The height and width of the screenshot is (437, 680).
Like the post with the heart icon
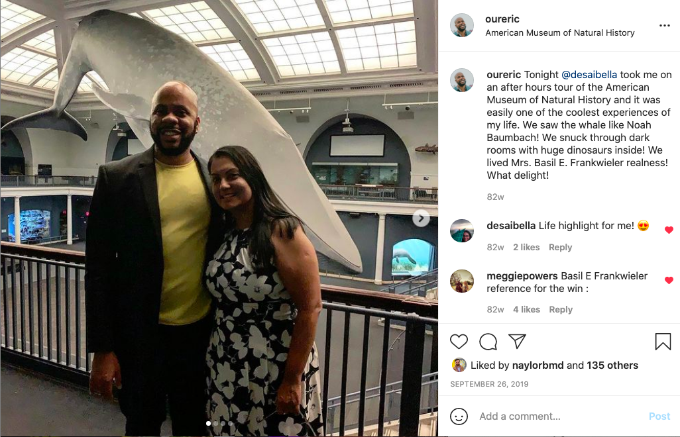[459, 342]
